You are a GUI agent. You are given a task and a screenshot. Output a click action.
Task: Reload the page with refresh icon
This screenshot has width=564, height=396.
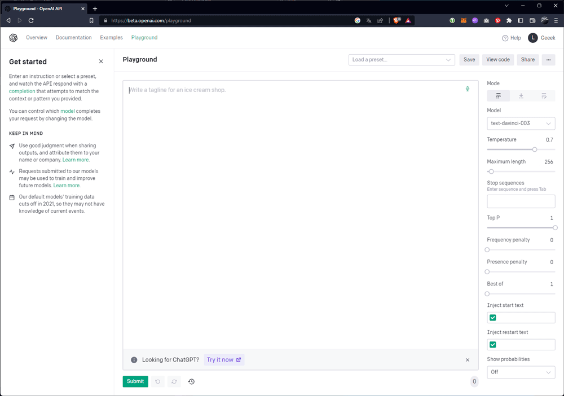(31, 20)
